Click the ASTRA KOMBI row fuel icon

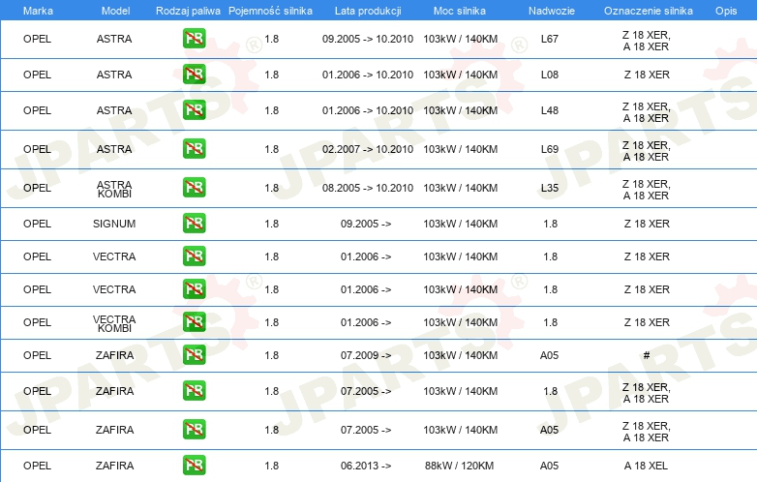click(x=194, y=188)
